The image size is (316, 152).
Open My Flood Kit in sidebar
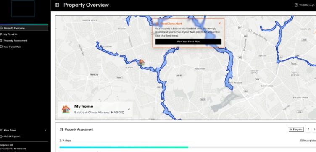24,34
